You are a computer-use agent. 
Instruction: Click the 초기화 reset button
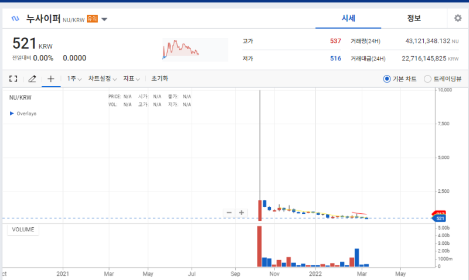(159, 78)
